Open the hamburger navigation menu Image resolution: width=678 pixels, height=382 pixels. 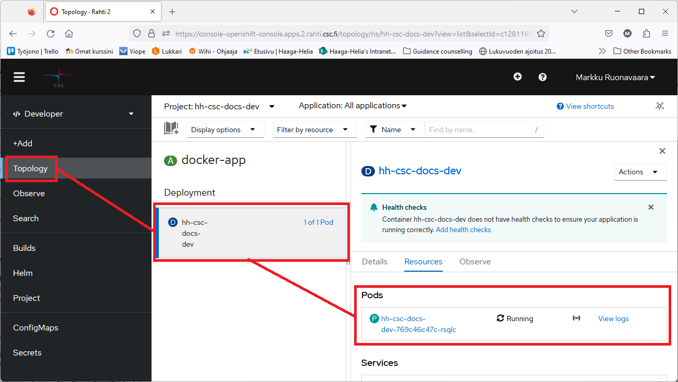pos(19,77)
